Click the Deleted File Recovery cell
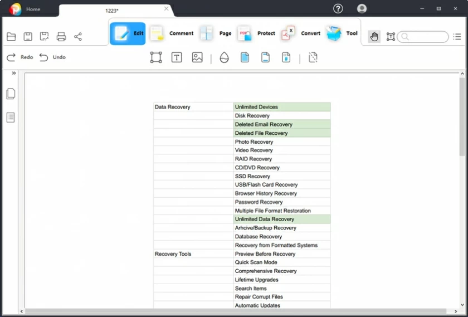 [x=282, y=133]
